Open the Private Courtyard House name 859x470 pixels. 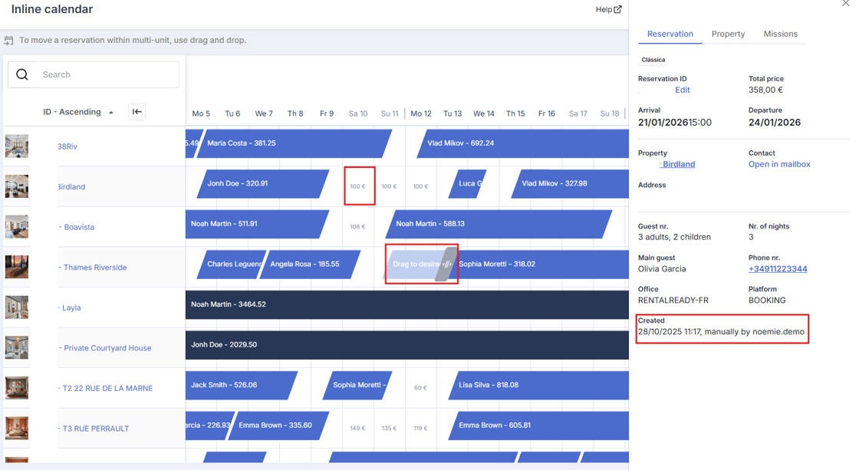click(104, 348)
